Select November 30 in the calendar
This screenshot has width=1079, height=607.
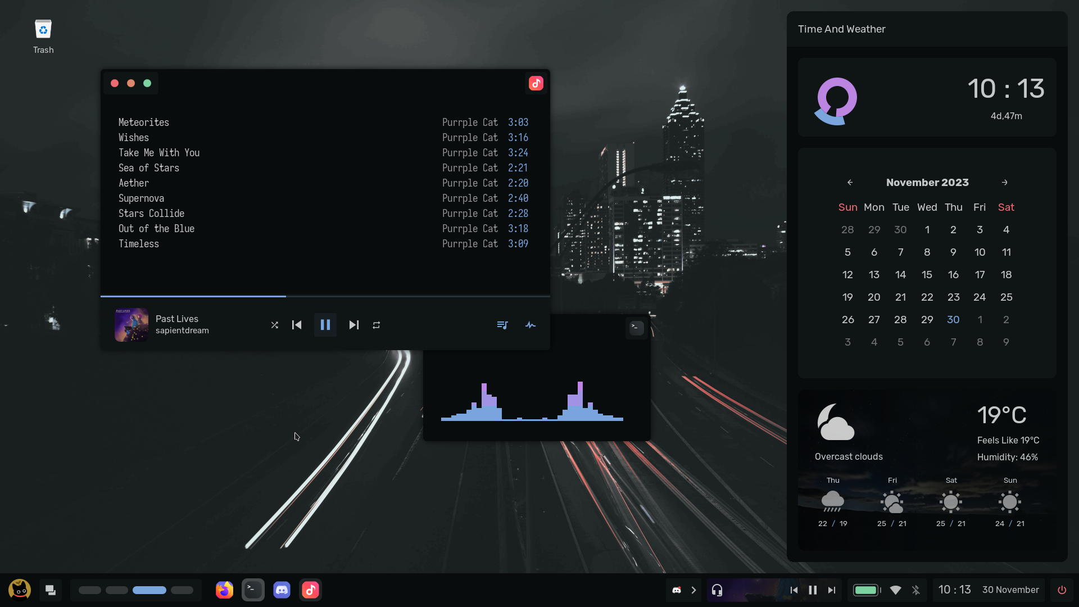click(x=953, y=319)
